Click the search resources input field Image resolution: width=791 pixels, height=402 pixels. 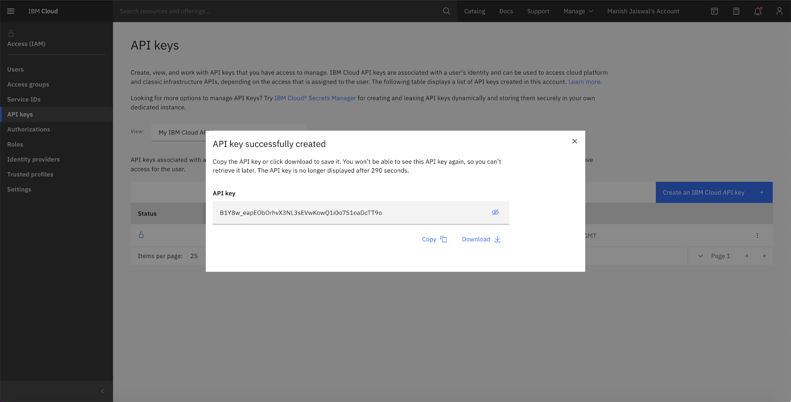(277, 11)
